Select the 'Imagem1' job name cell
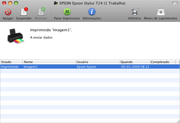Screen dimensions: 180x123 (x=30, y=67)
